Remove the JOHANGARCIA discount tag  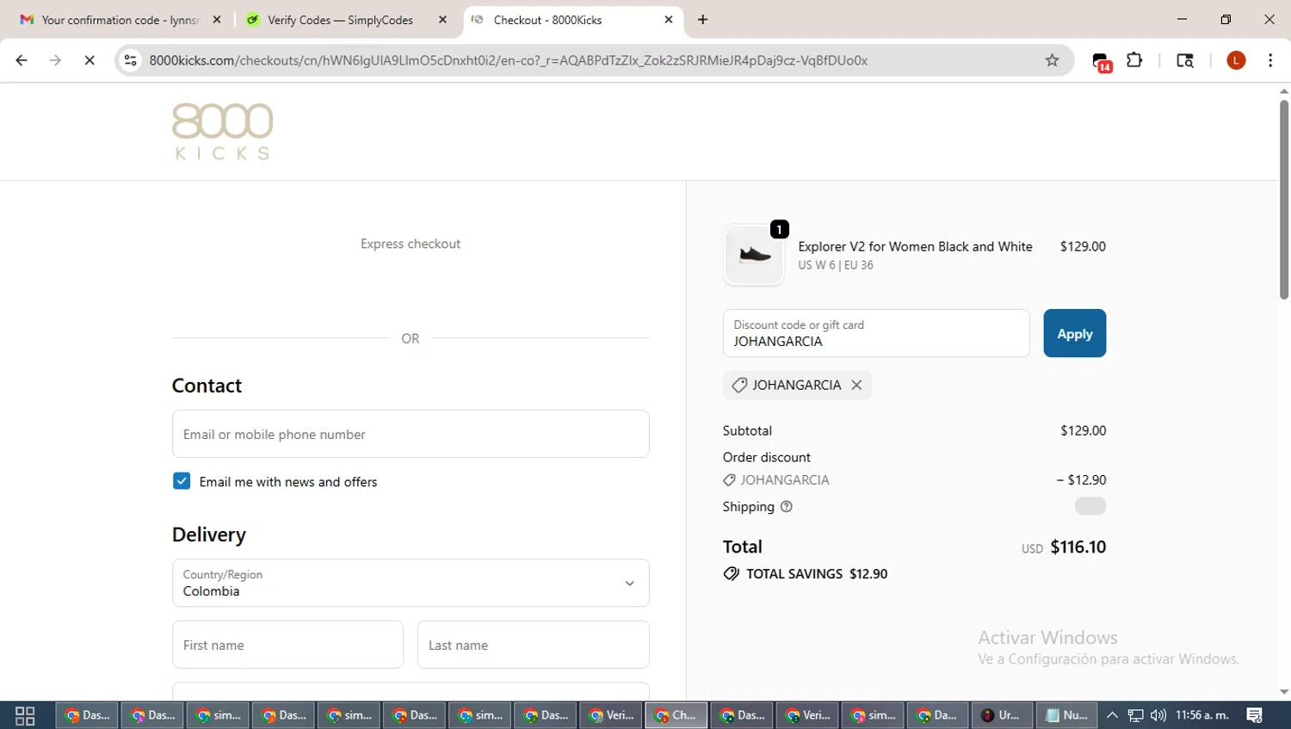856,385
